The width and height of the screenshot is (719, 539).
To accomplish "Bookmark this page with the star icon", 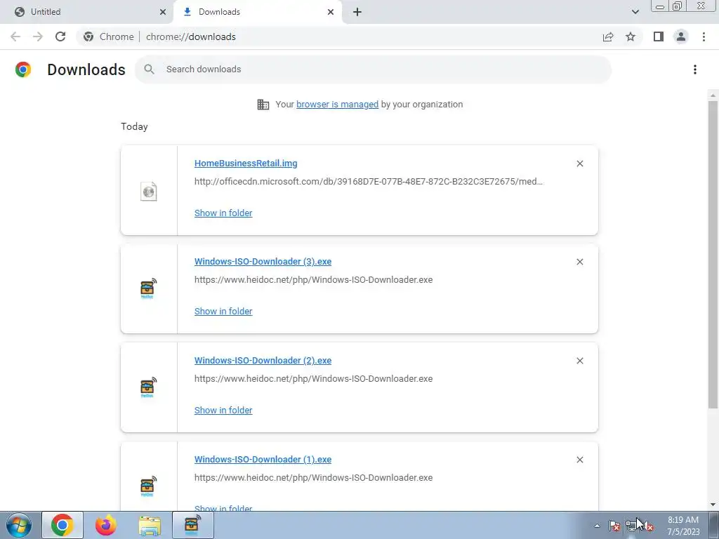I will click(x=631, y=36).
